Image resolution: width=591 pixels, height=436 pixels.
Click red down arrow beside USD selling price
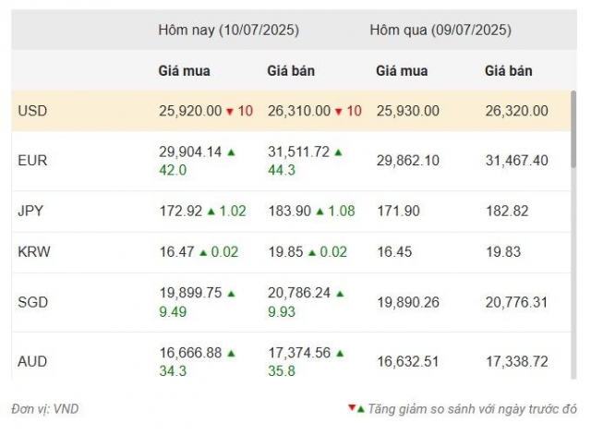(339, 112)
